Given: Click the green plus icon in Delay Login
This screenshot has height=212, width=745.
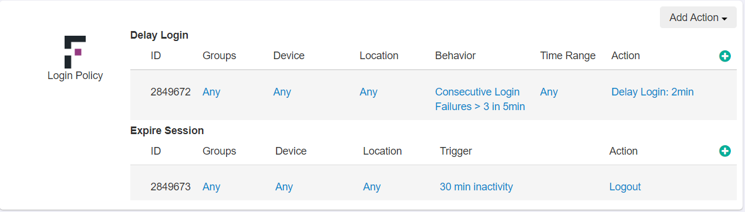Looking at the screenshot, I should [x=725, y=56].
